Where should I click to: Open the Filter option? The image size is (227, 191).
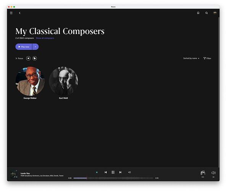point(207,58)
